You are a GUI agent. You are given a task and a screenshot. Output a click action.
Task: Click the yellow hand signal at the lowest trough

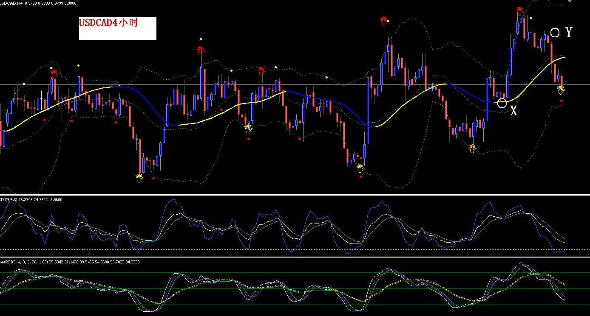pos(140,177)
